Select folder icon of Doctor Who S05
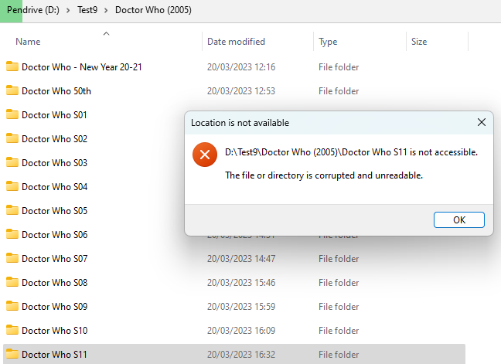Viewport: 501px width, 364px height. coord(12,210)
